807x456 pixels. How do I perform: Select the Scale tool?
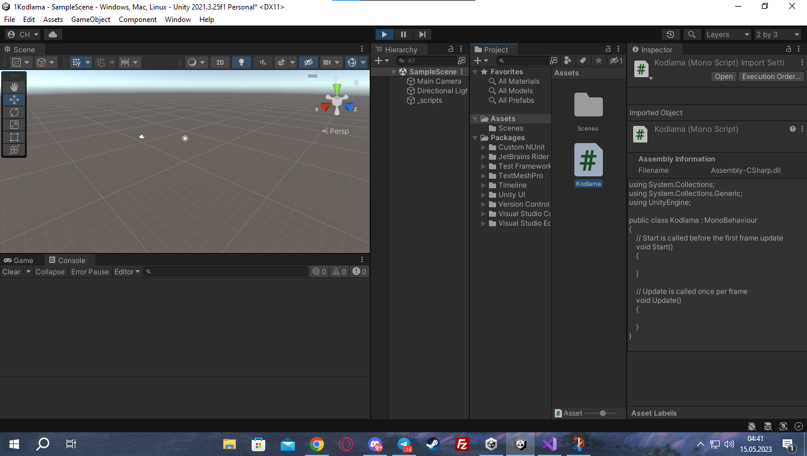point(14,125)
